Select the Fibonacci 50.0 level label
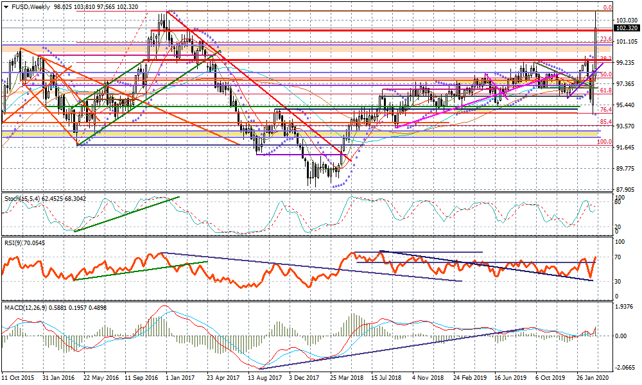This screenshot has height=385, width=642. (606, 74)
